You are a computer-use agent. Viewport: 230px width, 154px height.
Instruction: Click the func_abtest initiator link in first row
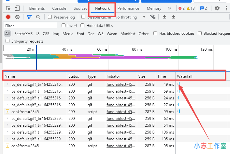(x=120, y=84)
